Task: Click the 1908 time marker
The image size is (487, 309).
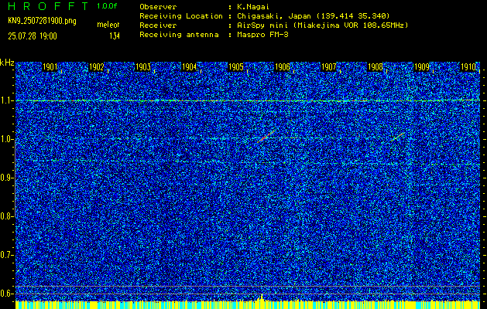Action: 376,67
